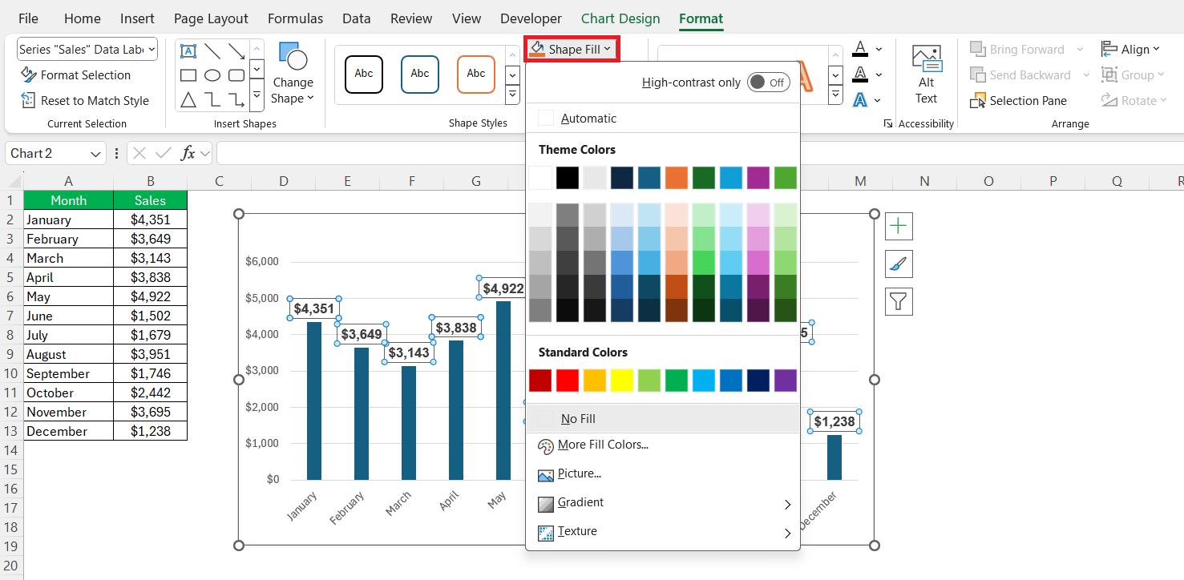Click the January bar in the chart
1184x580 pixels.
click(314, 401)
